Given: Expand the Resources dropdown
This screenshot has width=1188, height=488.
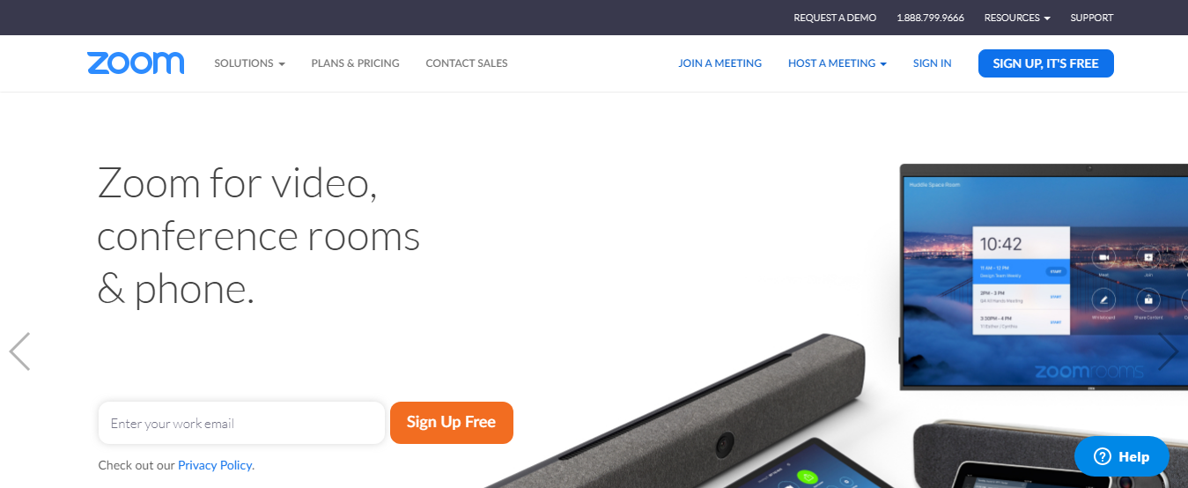Looking at the screenshot, I should [1017, 18].
